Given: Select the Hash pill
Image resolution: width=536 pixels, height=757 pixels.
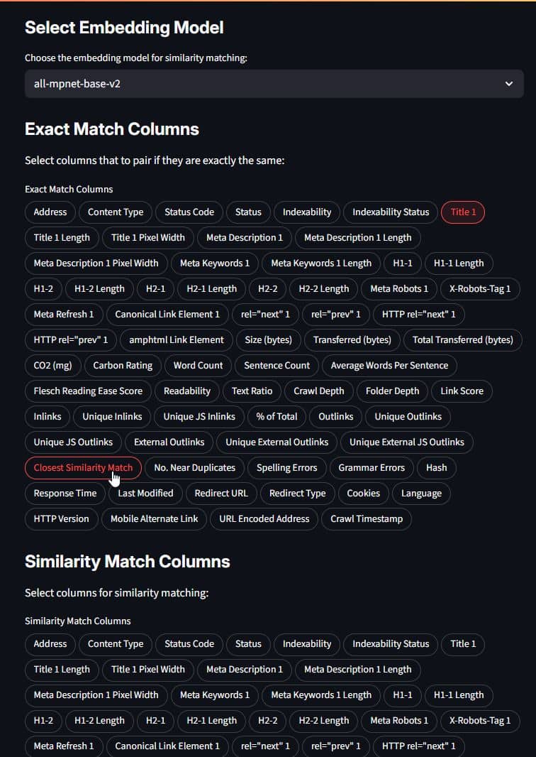Looking at the screenshot, I should pos(436,468).
